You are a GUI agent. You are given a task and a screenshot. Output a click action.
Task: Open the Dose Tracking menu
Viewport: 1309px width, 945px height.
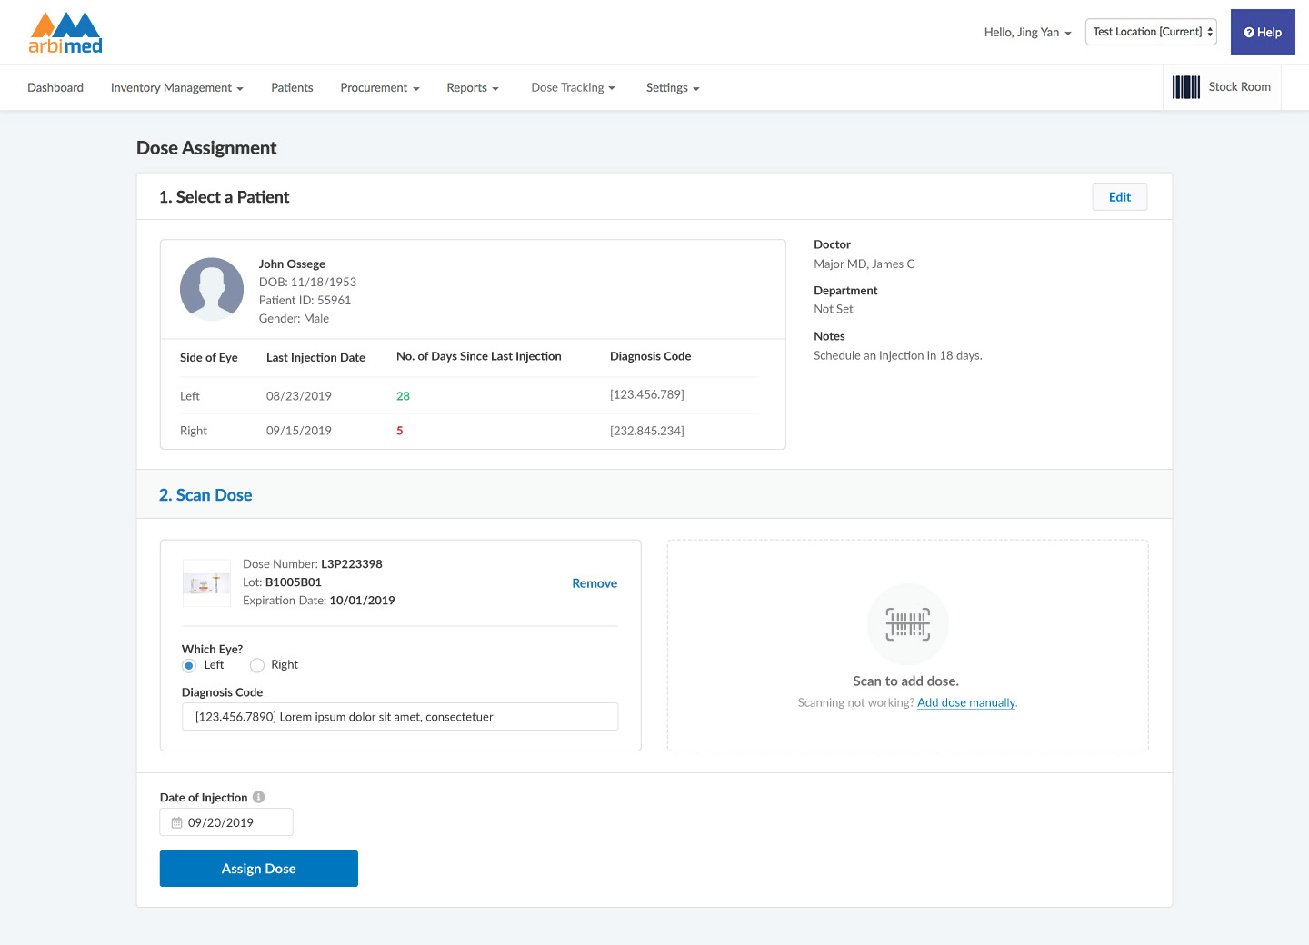[573, 88]
